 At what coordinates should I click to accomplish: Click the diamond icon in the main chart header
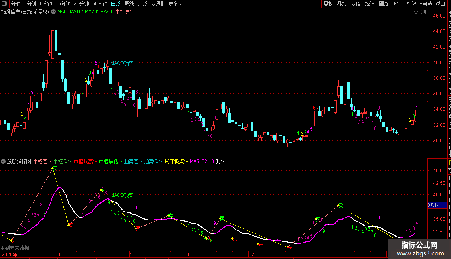pyautogui.click(x=416, y=12)
